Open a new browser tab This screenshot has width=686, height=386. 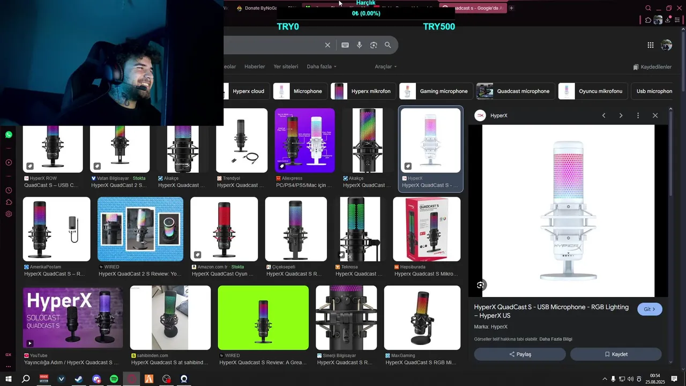tap(511, 8)
